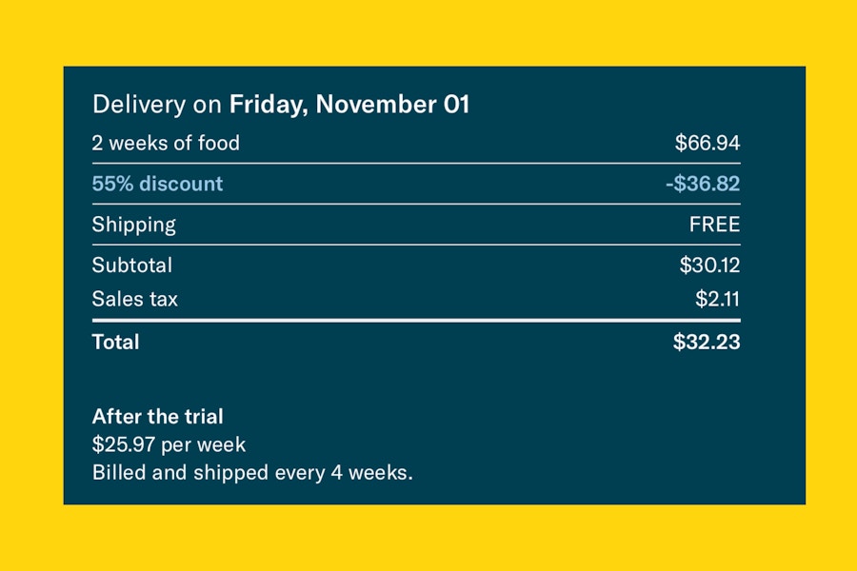Select Billed and shipped every 4 weeks text
The image size is (857, 571).
[x=252, y=472]
